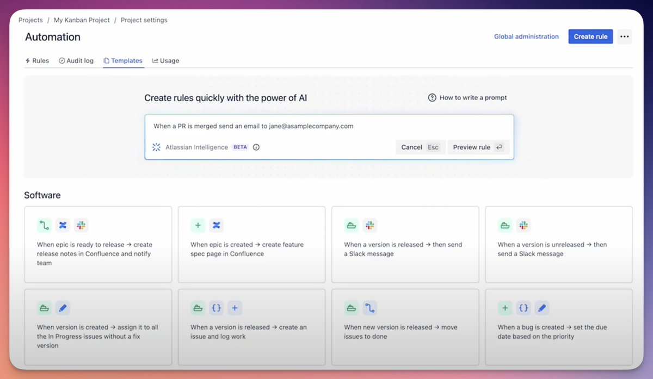Click Slack icon on release notes card
This screenshot has width=653, height=379.
point(81,225)
